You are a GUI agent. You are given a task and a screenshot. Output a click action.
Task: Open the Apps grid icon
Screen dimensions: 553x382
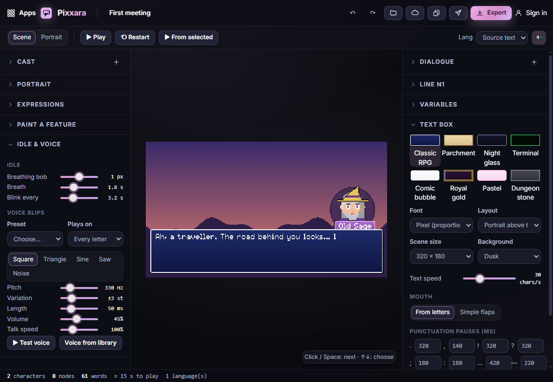tap(11, 13)
